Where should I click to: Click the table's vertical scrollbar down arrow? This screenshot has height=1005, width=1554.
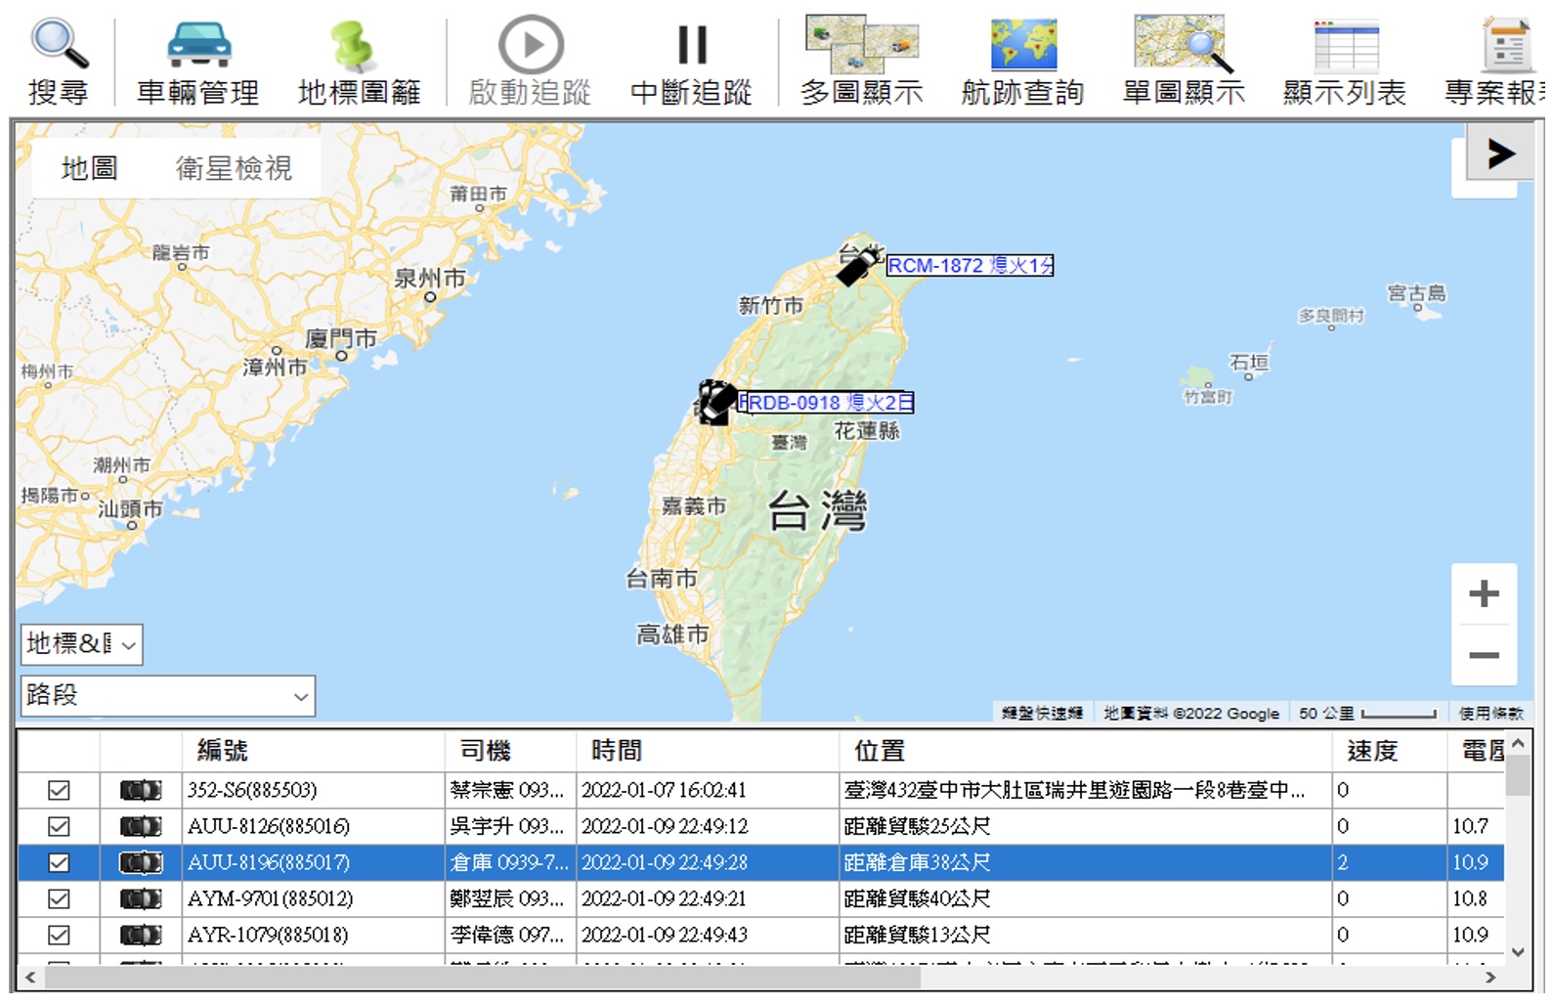[x=1518, y=952]
